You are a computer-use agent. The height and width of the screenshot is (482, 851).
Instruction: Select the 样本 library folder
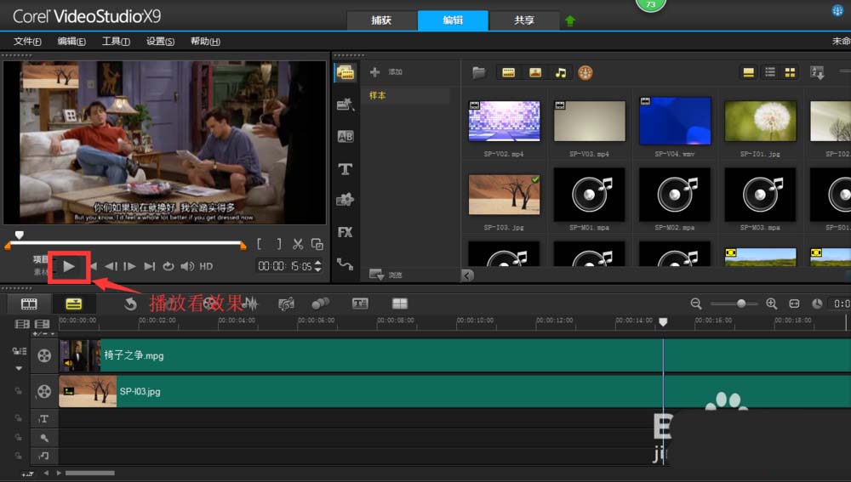(378, 95)
